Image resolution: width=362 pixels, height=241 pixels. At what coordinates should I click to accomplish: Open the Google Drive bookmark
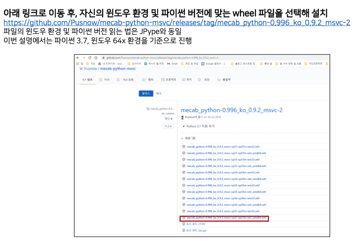pyautogui.click(x=111, y=64)
